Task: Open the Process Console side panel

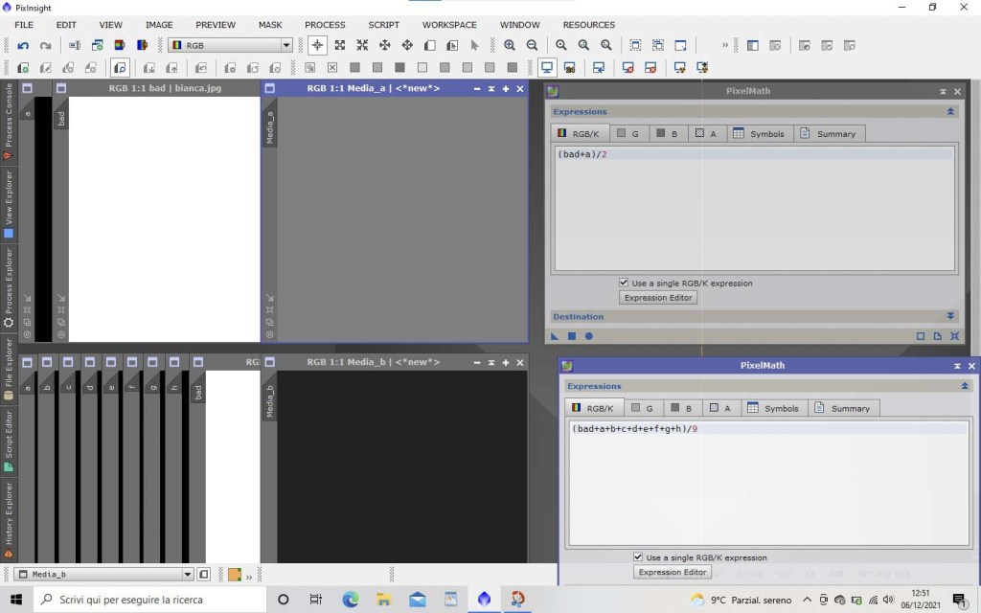Action: click(x=9, y=121)
